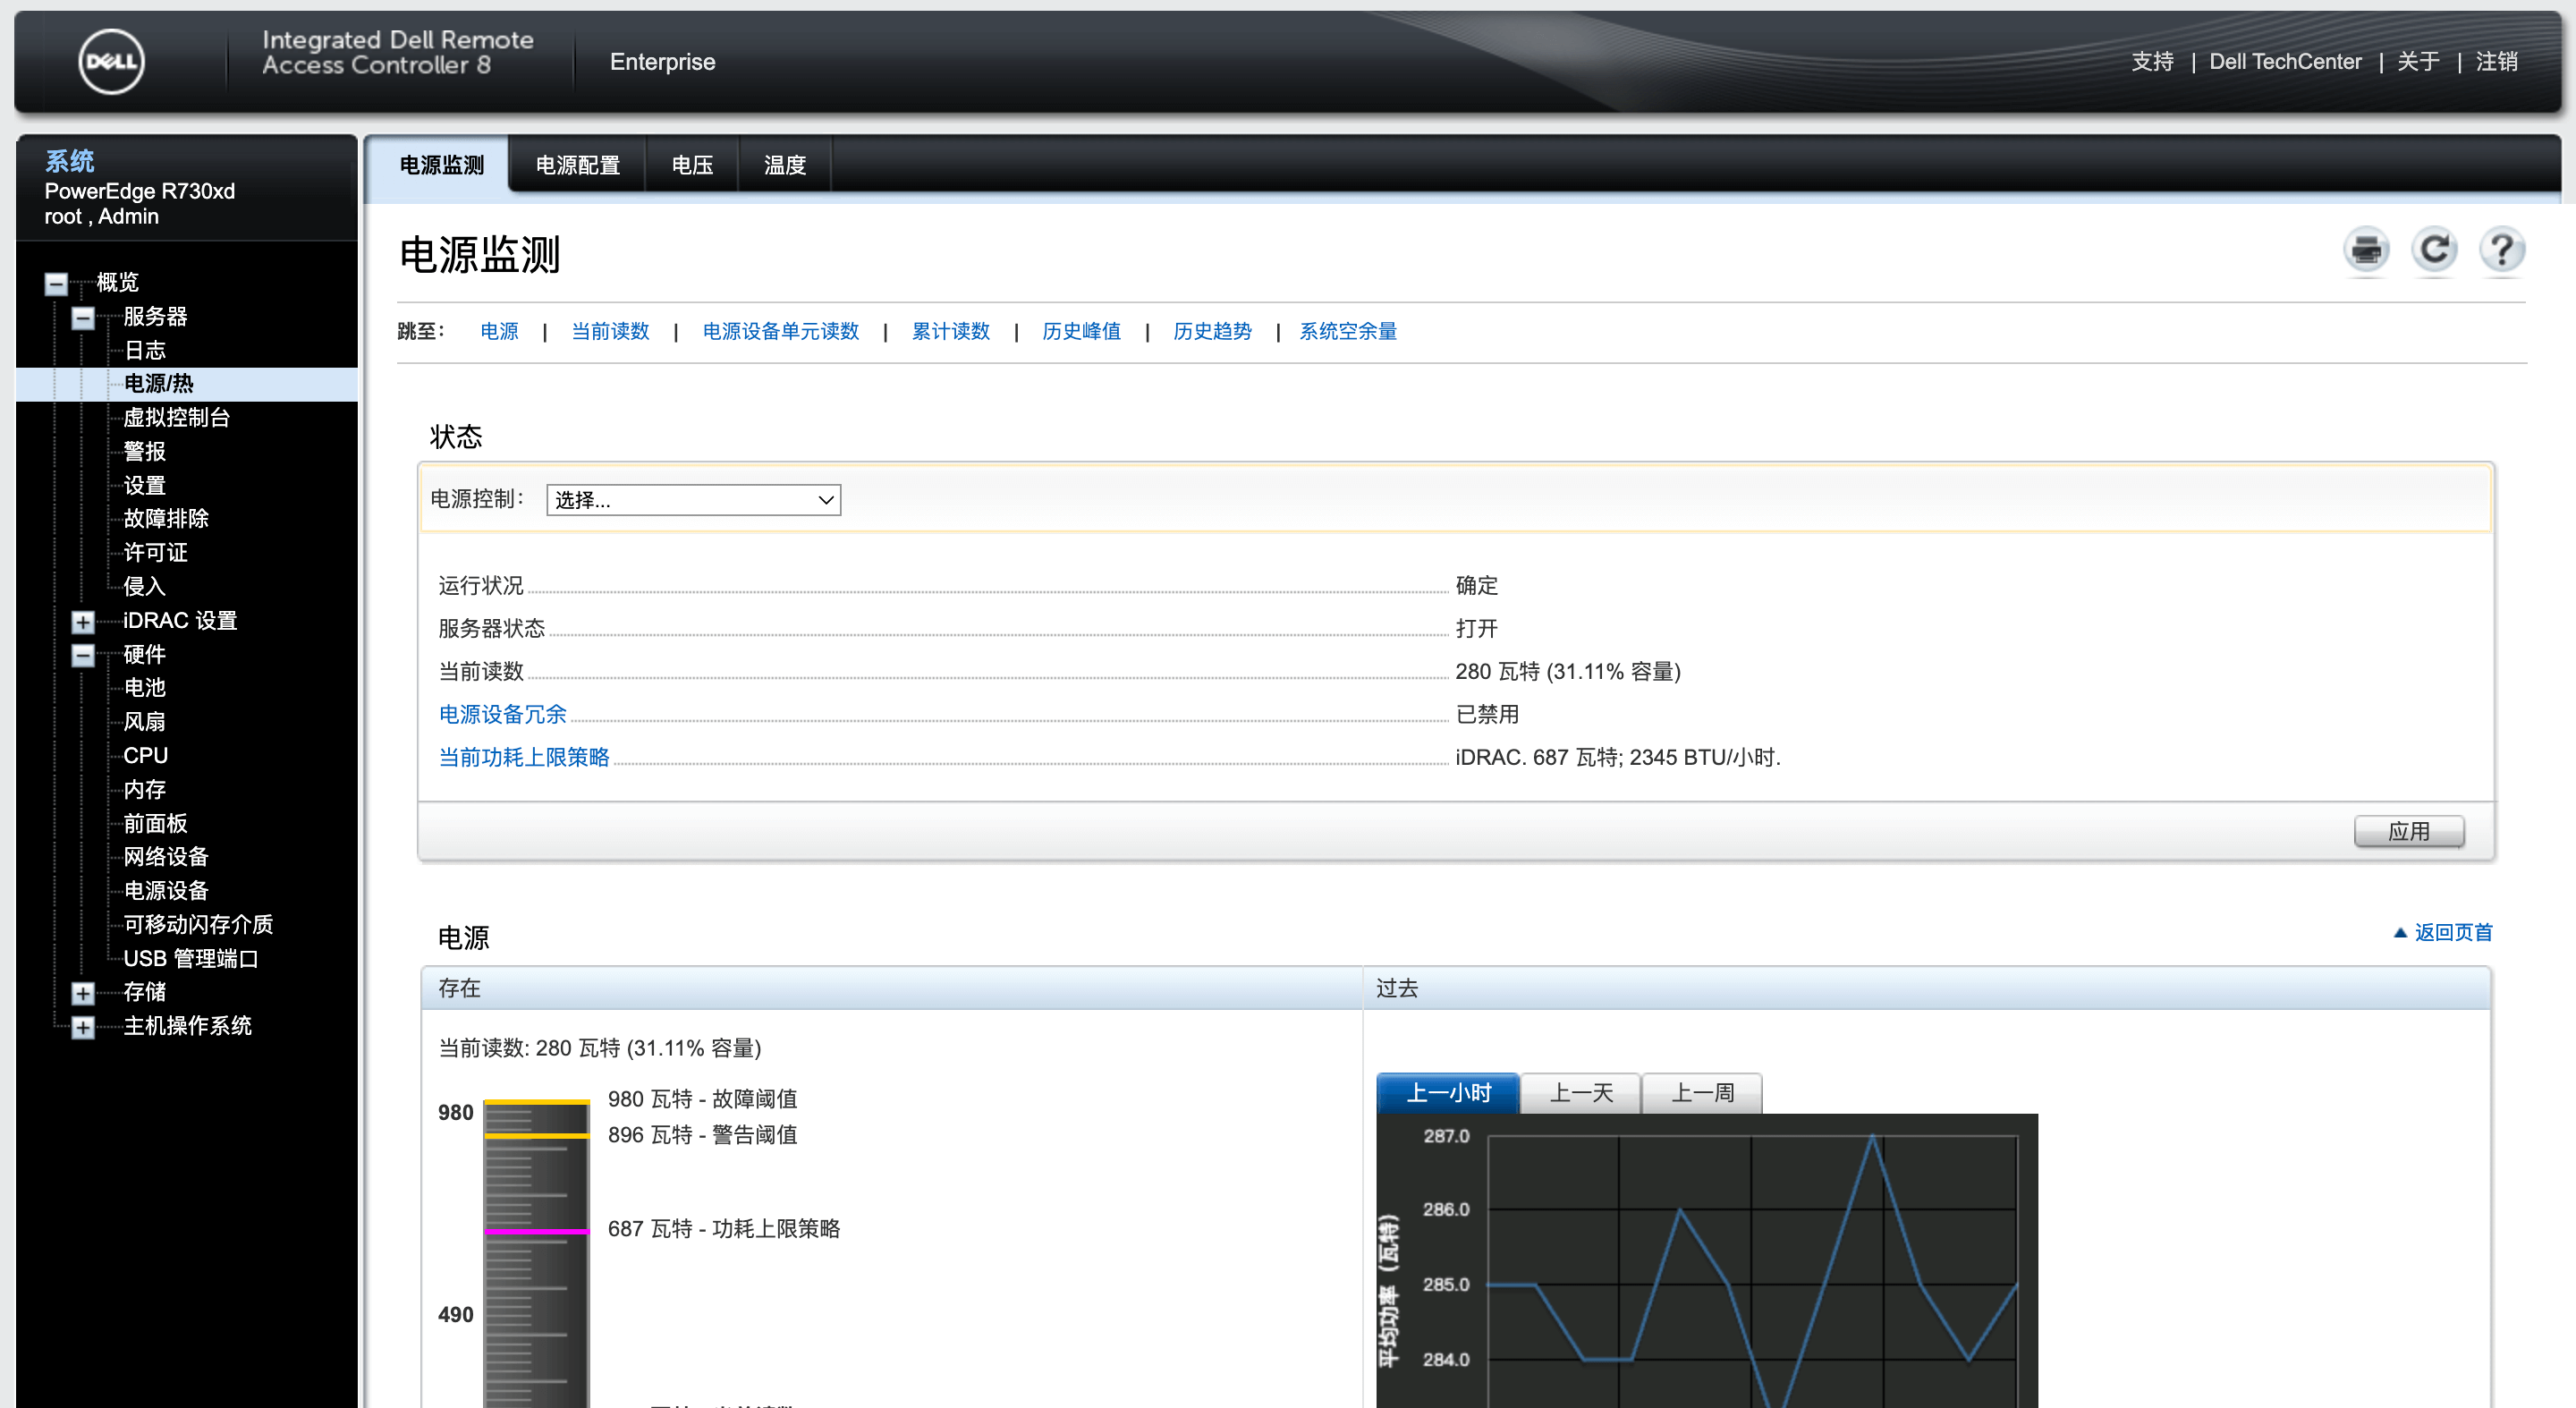Select 内存 in the tree
Screen dimensions: 2576x1408
coord(144,790)
